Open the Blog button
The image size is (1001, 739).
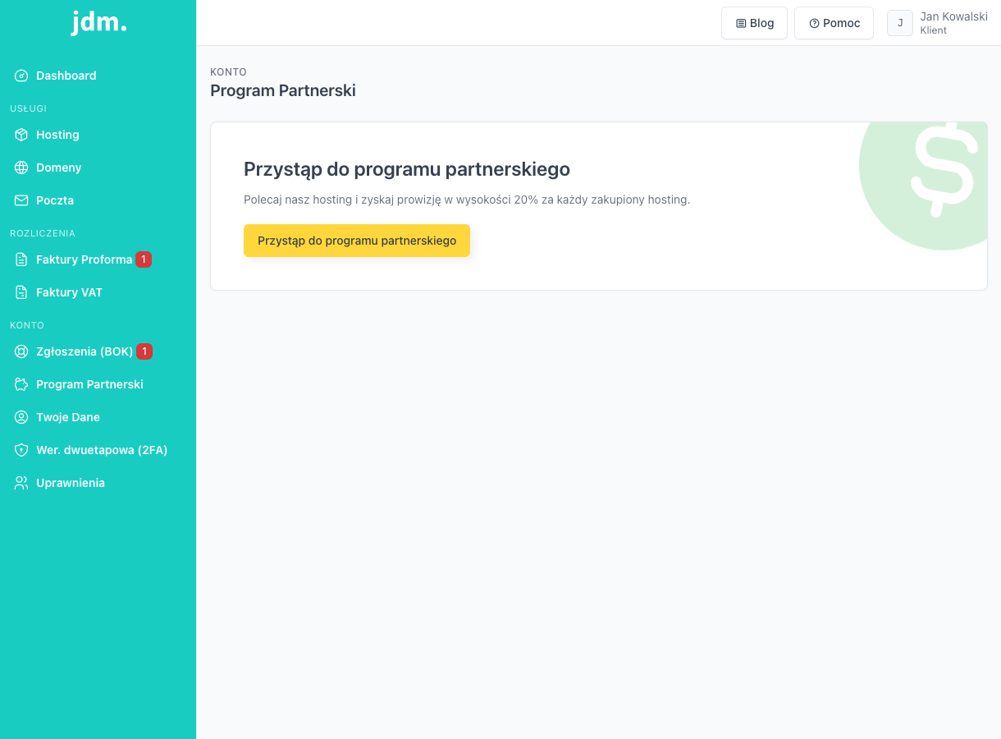tap(754, 23)
